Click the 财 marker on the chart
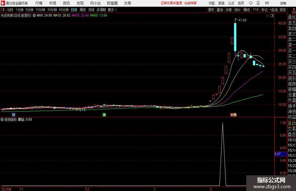296x191 pixels. pos(13,115)
